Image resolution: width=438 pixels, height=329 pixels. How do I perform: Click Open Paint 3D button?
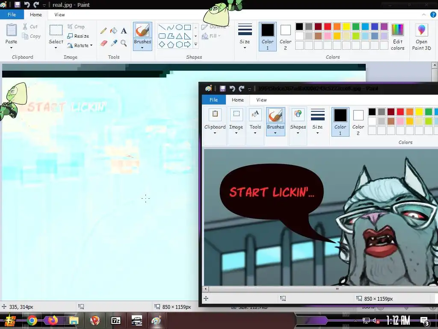(421, 37)
